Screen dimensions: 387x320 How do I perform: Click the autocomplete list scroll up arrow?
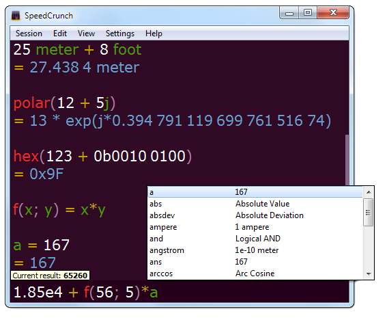point(369,192)
